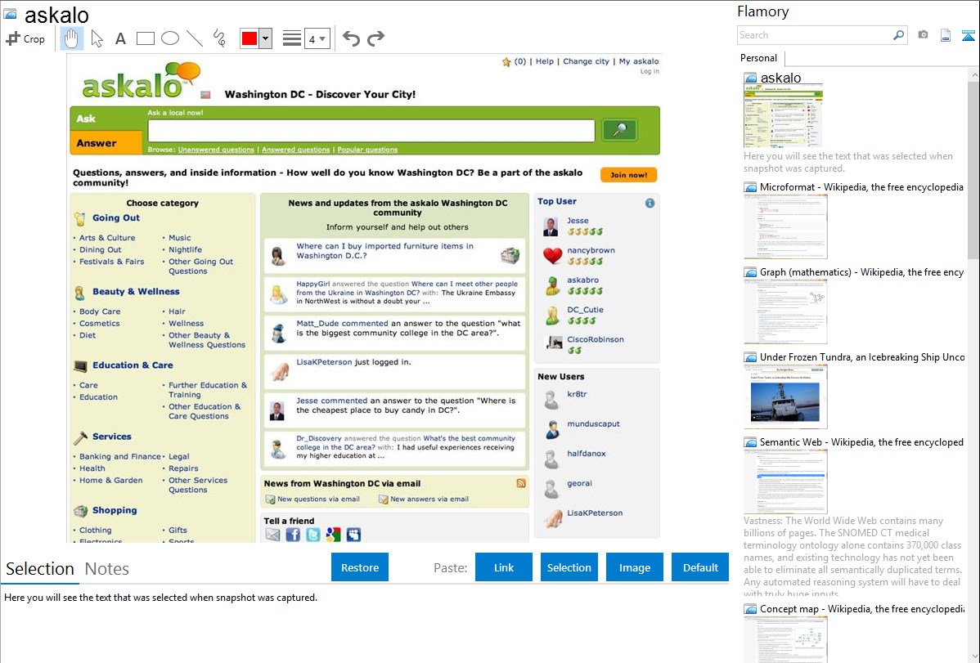Viewport: 980px width, 663px height.
Task: Click the Join now! button
Action: 629,175
